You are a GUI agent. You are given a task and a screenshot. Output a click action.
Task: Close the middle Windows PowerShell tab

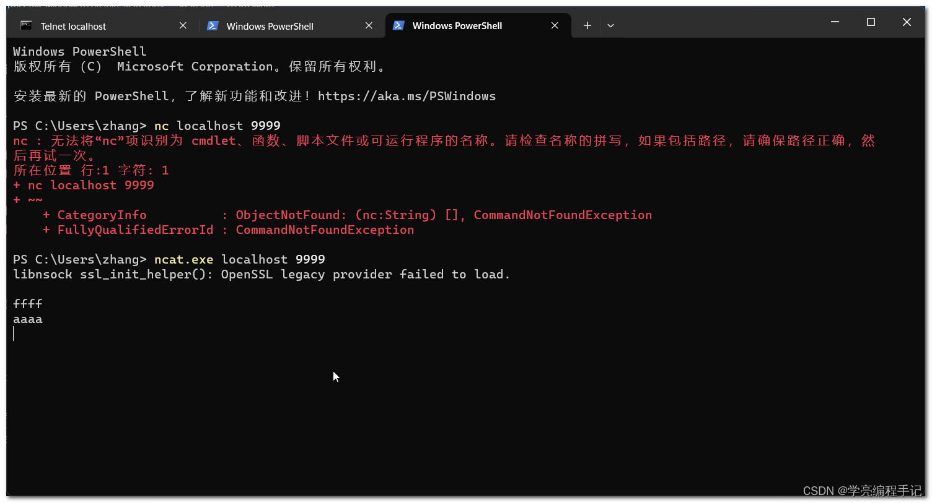[369, 25]
